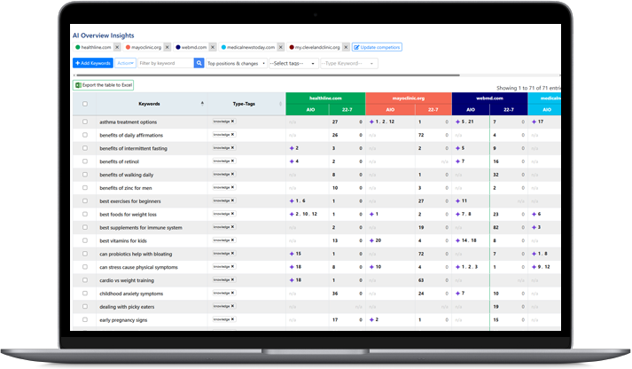Check the best foods for weight loss row

click(x=84, y=214)
